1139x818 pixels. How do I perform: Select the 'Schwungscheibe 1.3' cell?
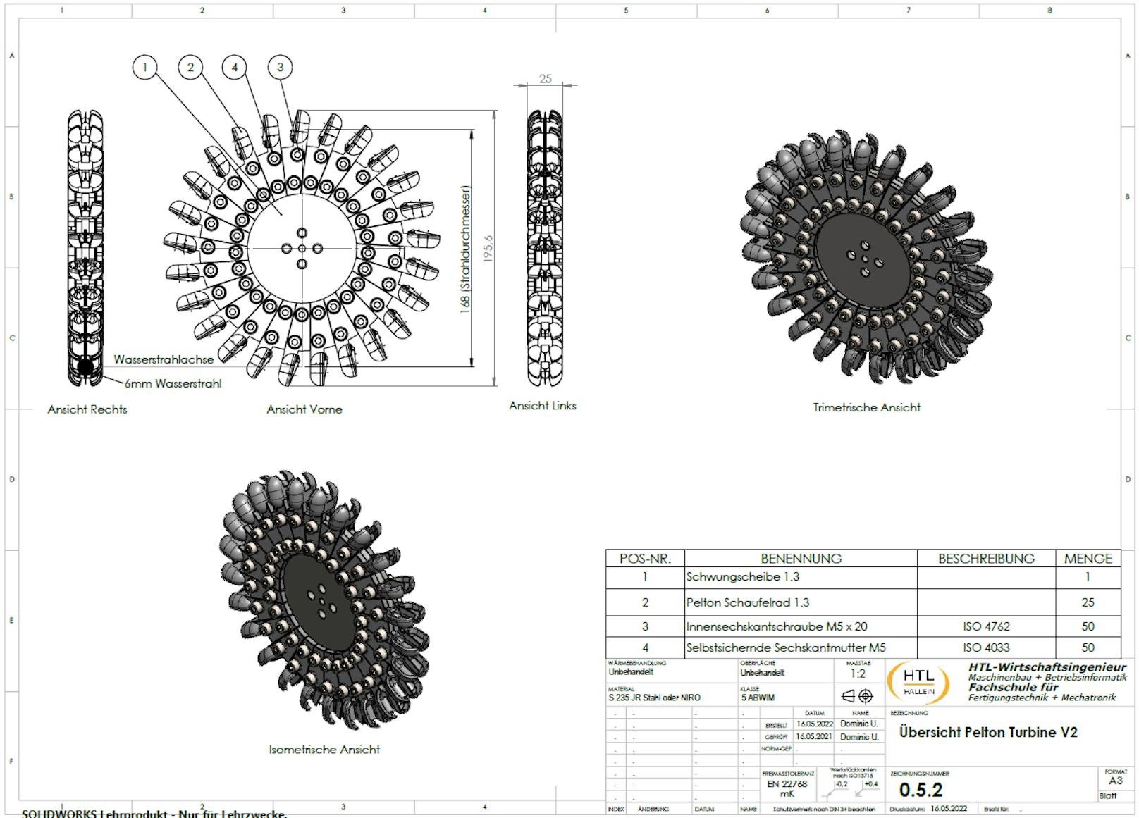[801, 577]
